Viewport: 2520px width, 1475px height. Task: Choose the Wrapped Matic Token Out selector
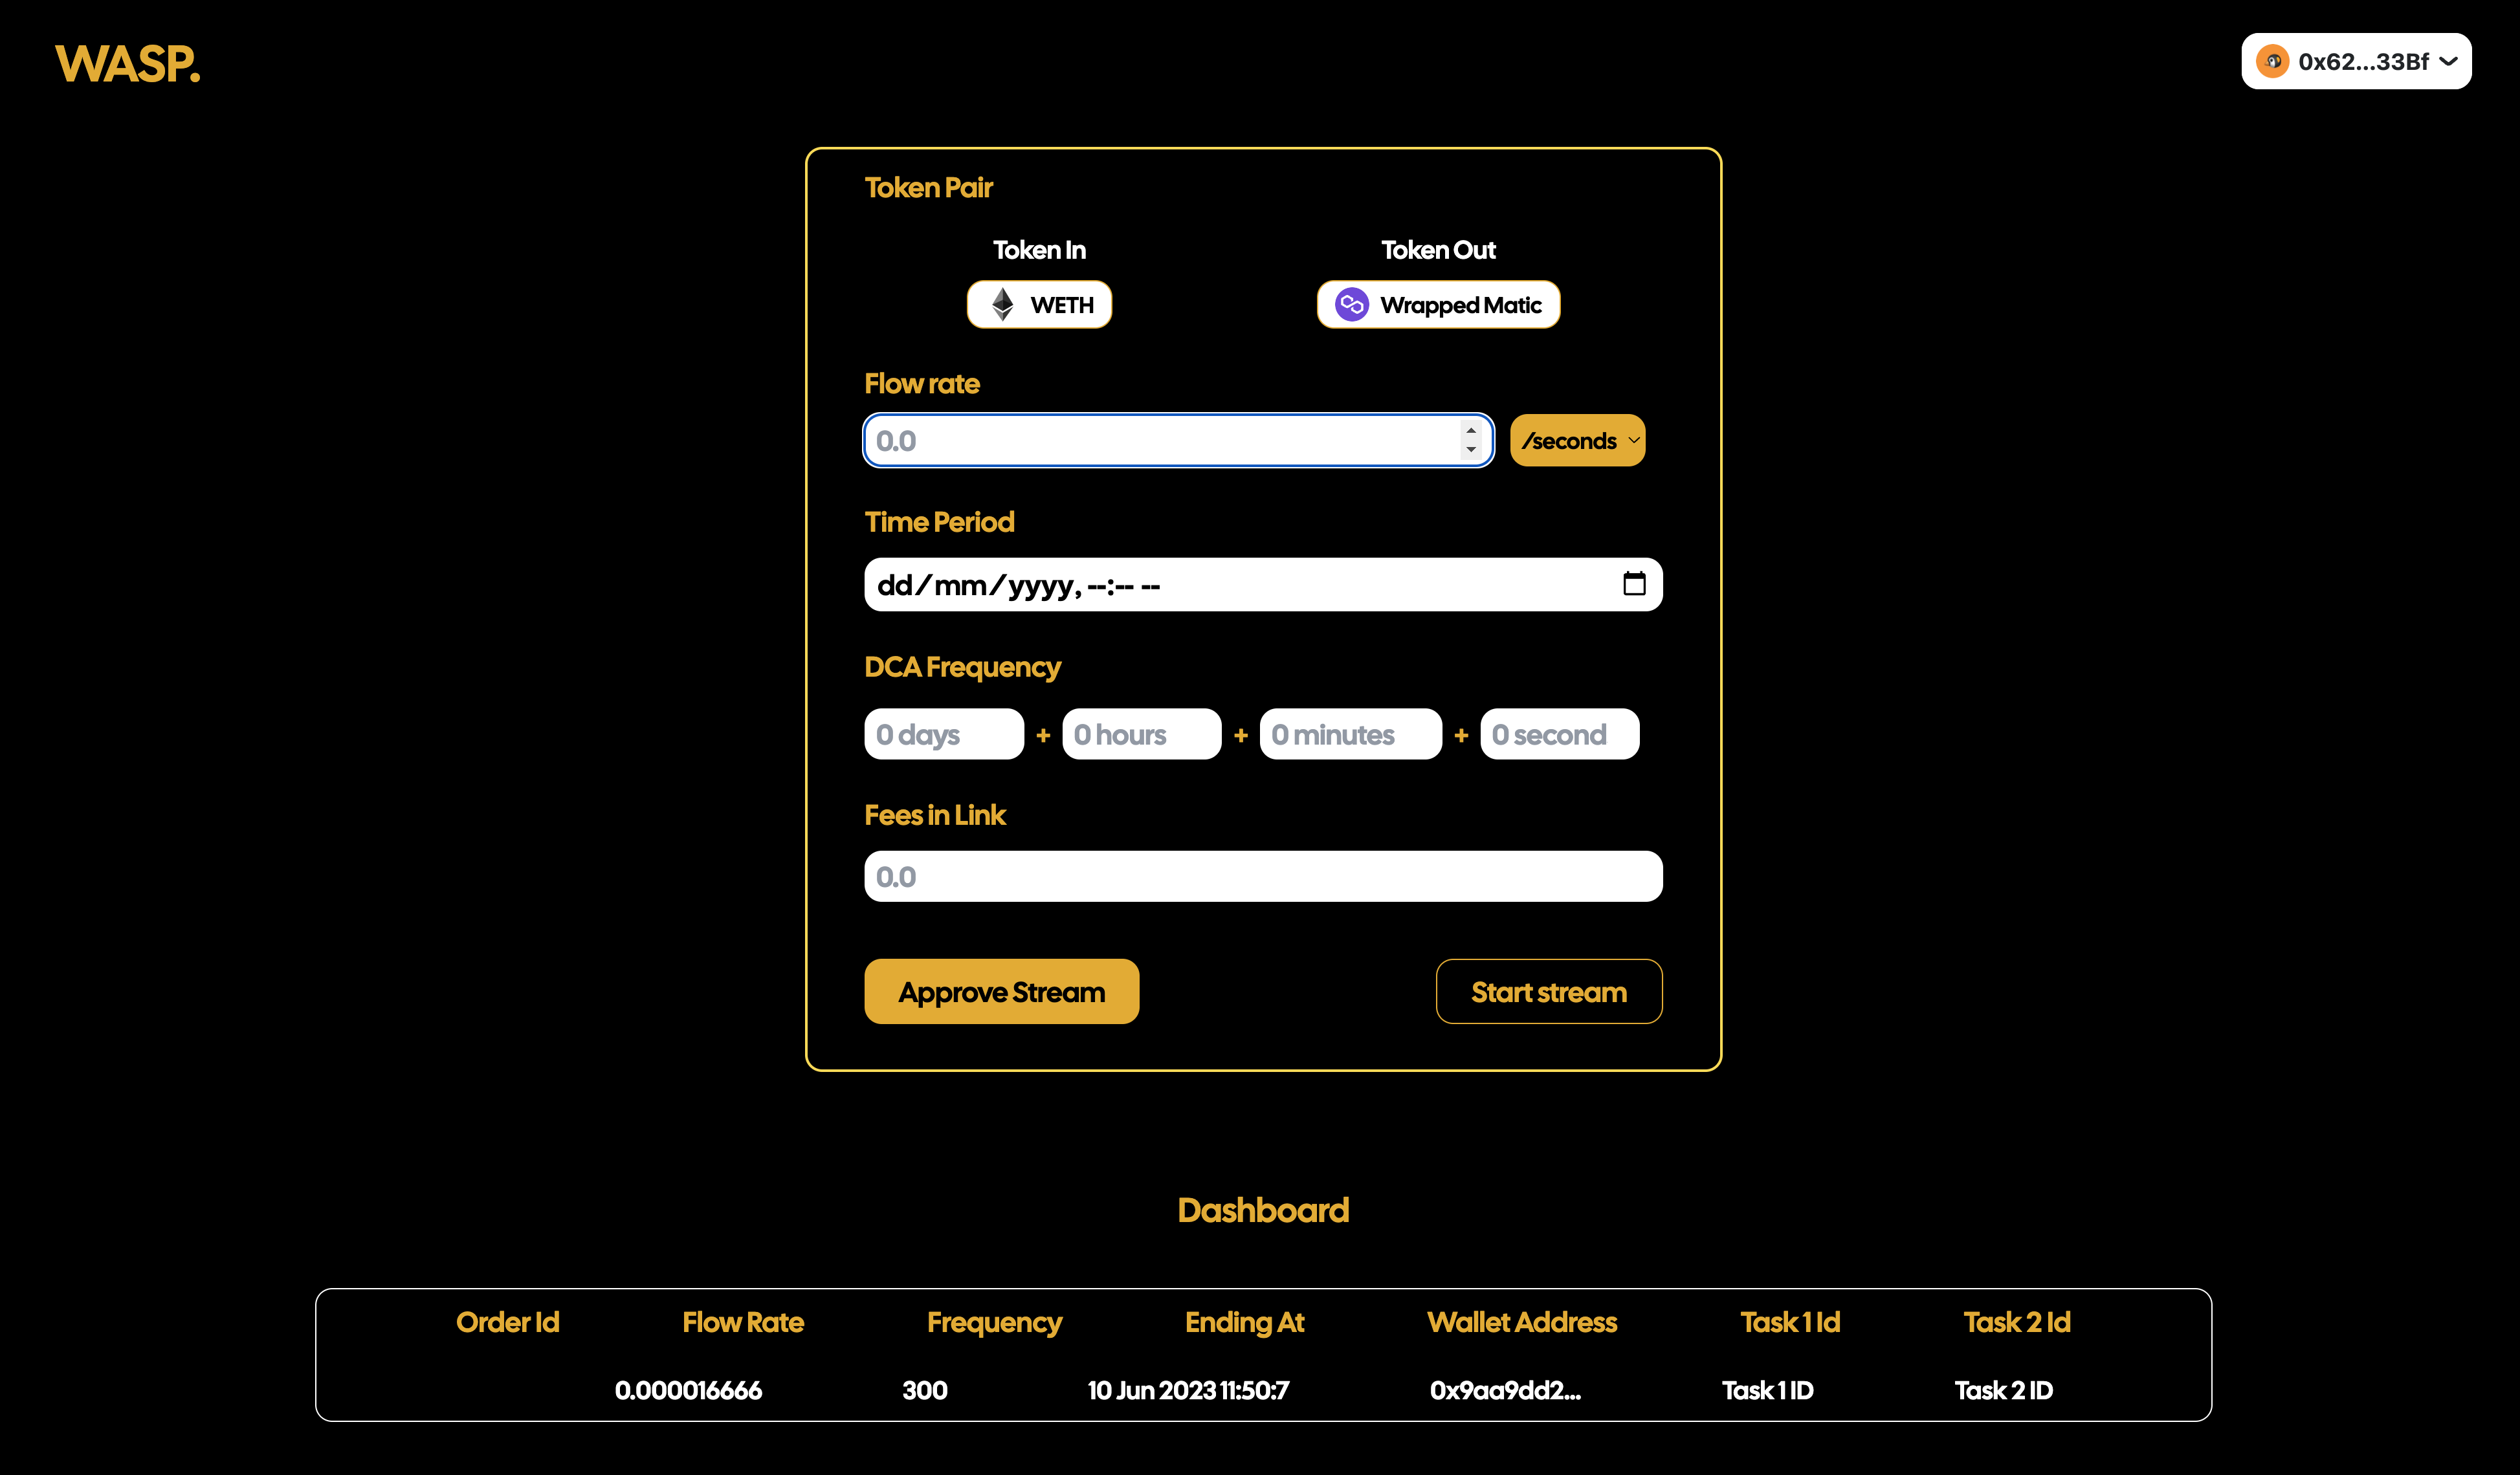pyautogui.click(x=1438, y=305)
